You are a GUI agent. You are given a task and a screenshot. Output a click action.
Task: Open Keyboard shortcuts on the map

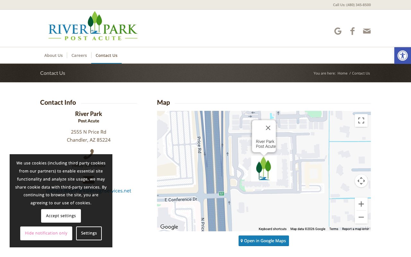click(273, 229)
